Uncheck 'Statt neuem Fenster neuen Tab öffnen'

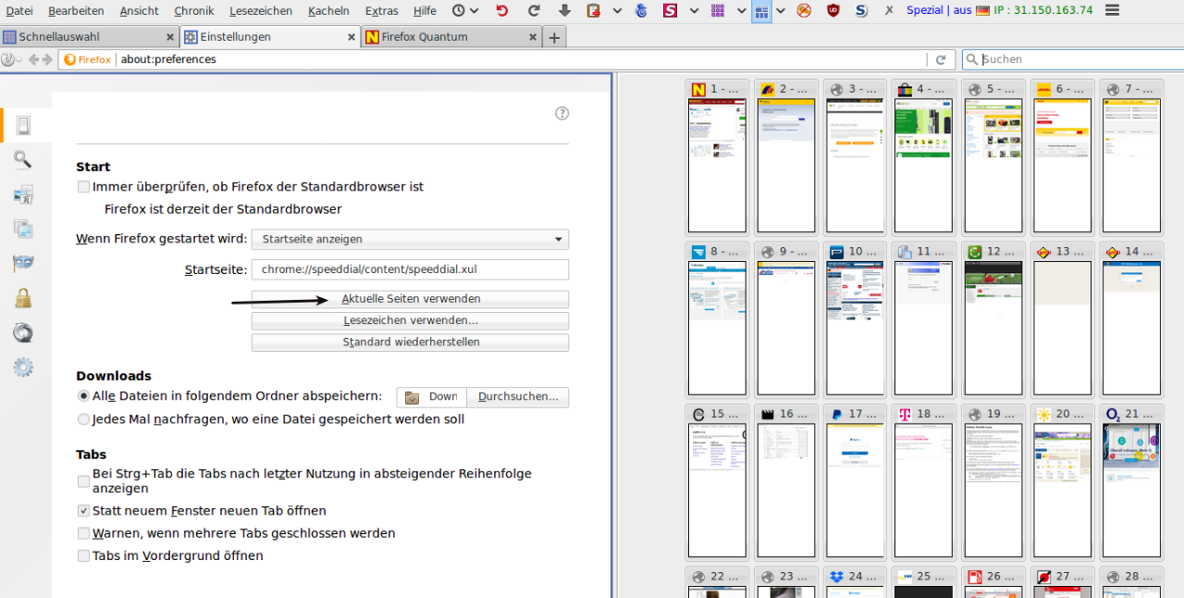pos(84,511)
